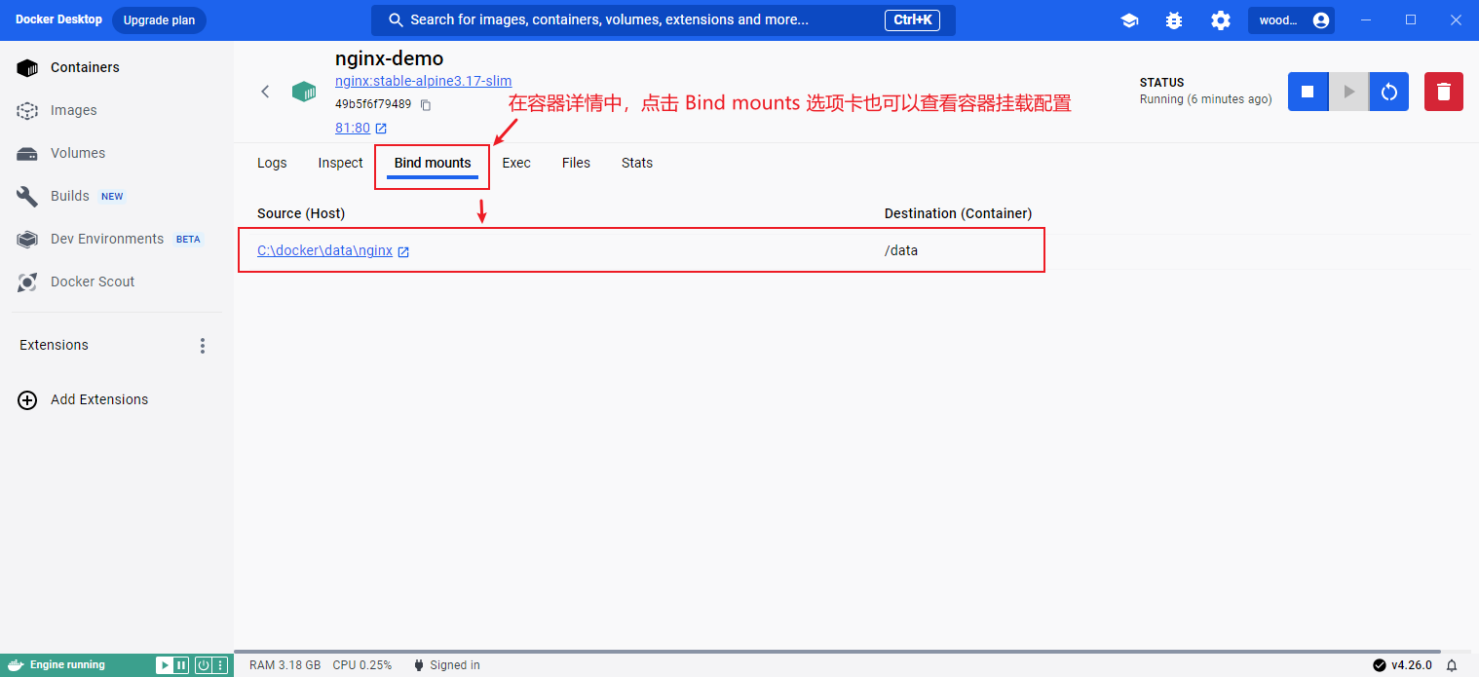
Task: Open host path C:\docker\data\nginx
Action: coord(324,250)
